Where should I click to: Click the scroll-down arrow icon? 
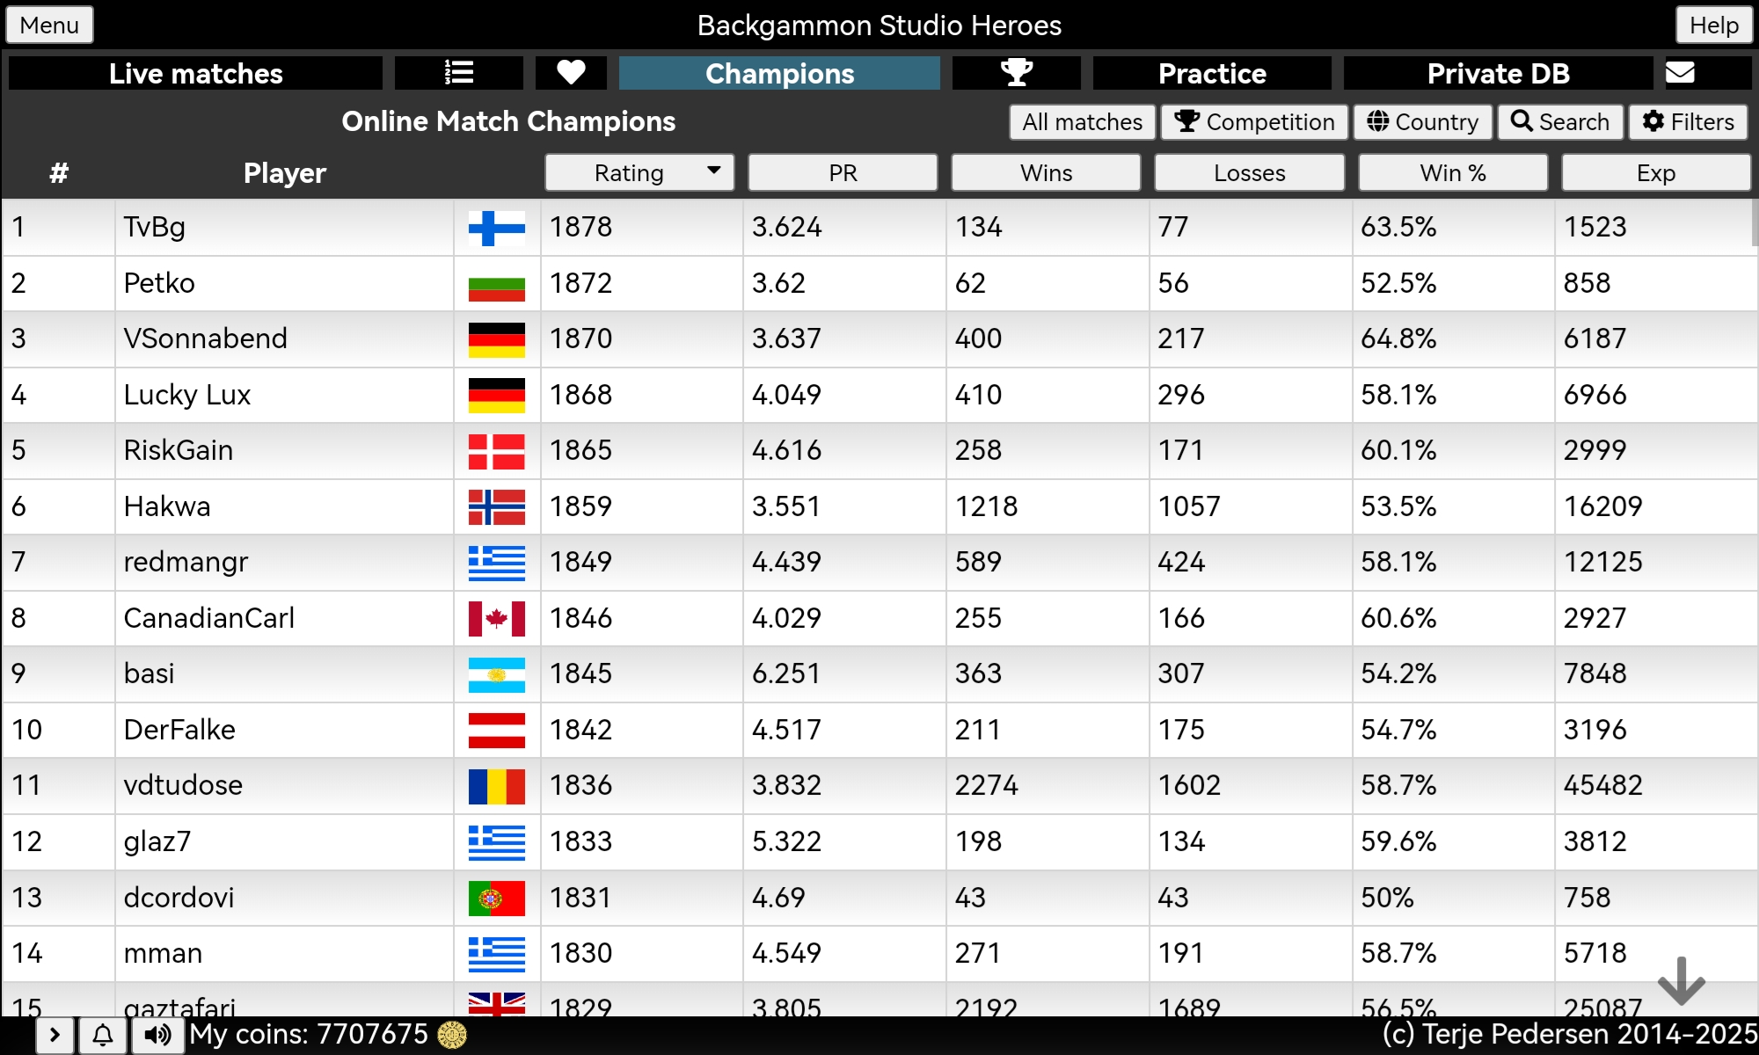[x=1681, y=980]
